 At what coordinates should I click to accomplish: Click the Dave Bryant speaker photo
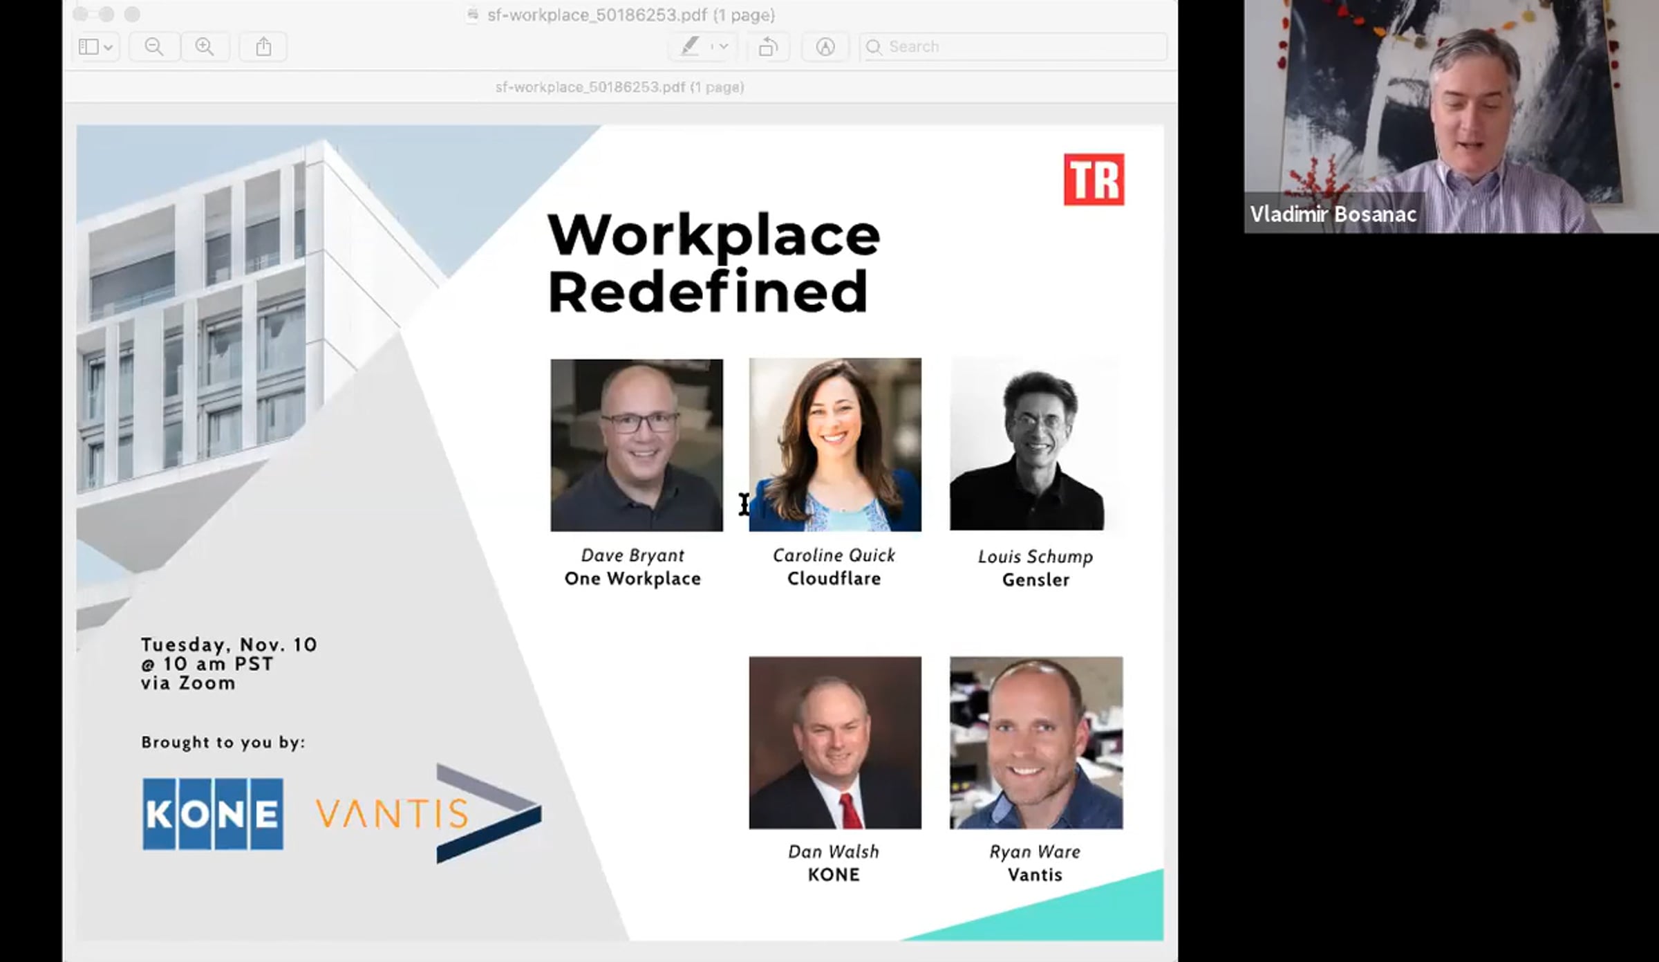tap(637, 445)
